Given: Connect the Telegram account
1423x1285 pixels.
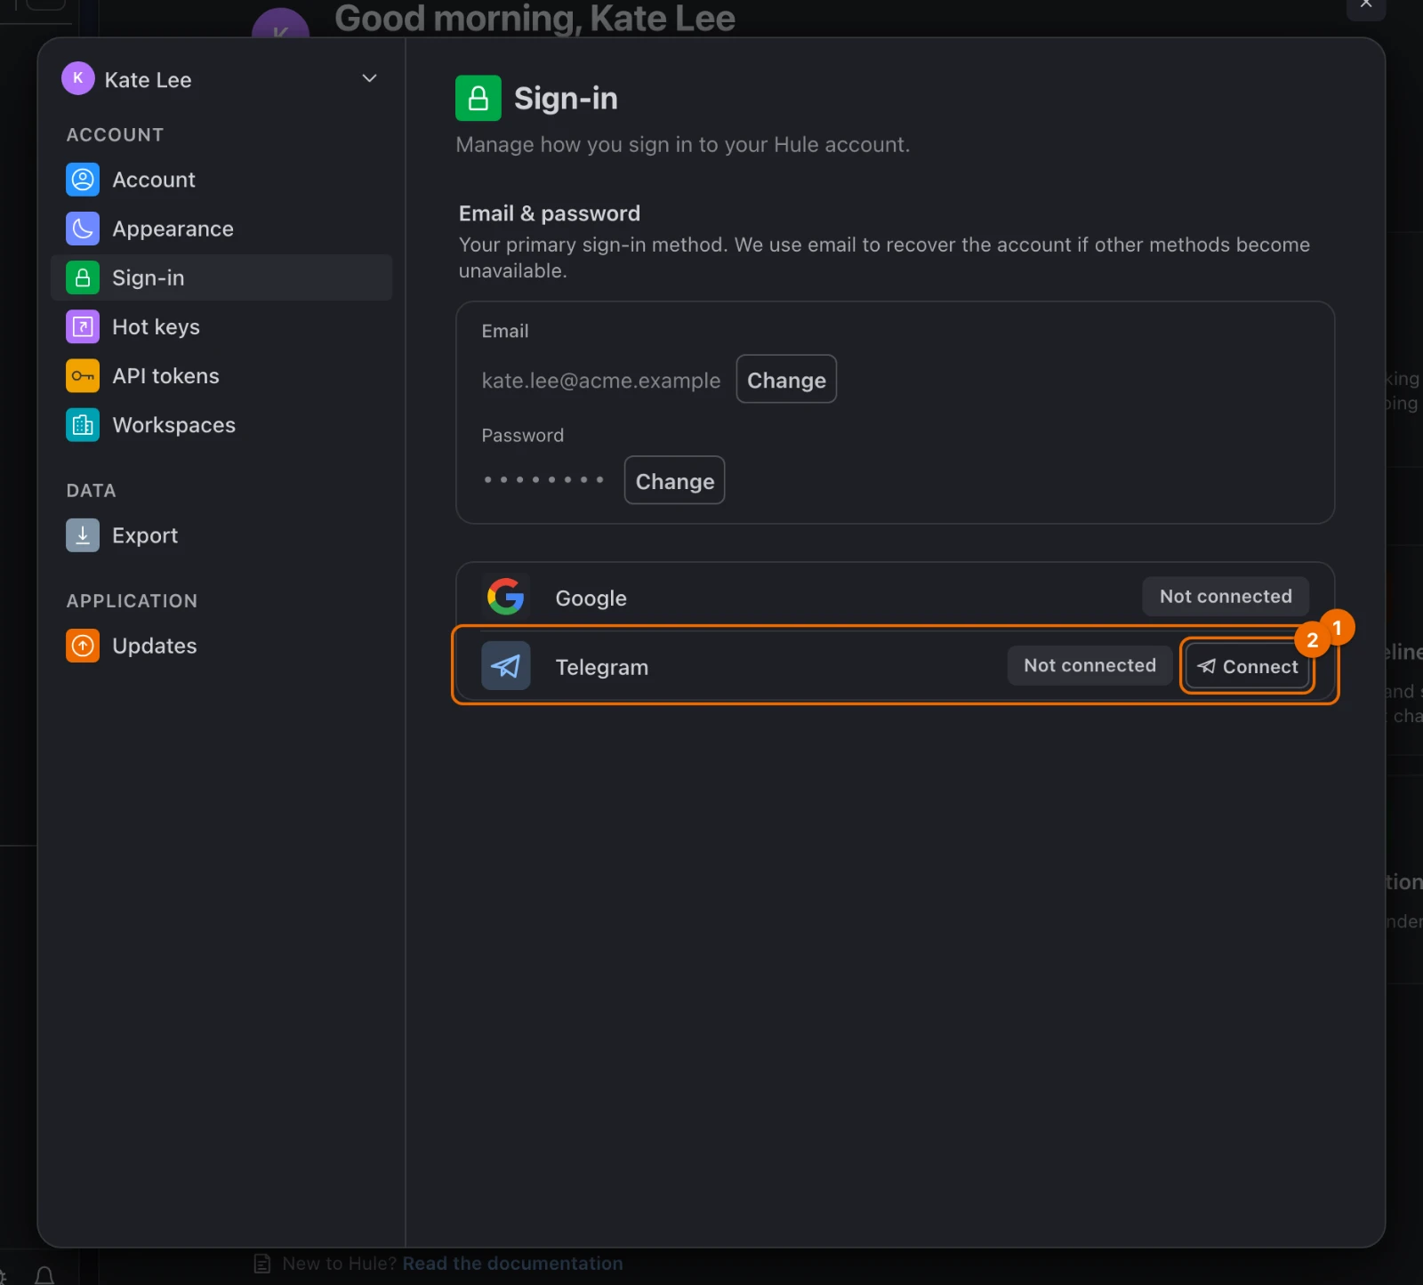Looking at the screenshot, I should pyautogui.click(x=1247, y=666).
